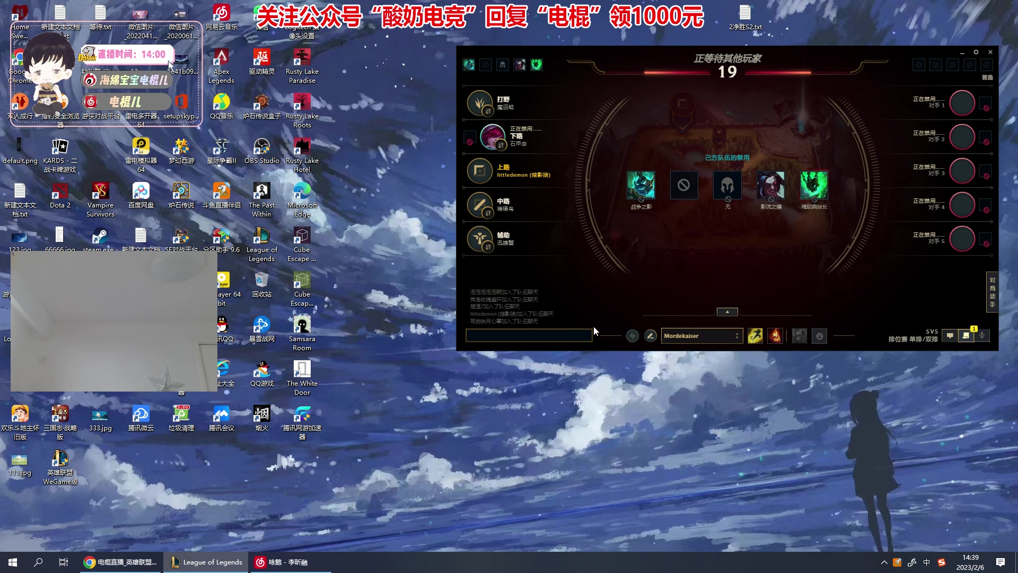Change the Ignite summoner spell
This screenshot has height=573, width=1018.
[x=775, y=336]
